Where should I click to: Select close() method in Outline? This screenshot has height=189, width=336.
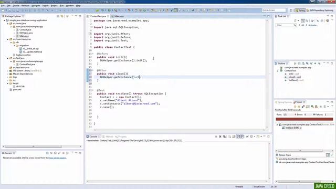[295, 77]
